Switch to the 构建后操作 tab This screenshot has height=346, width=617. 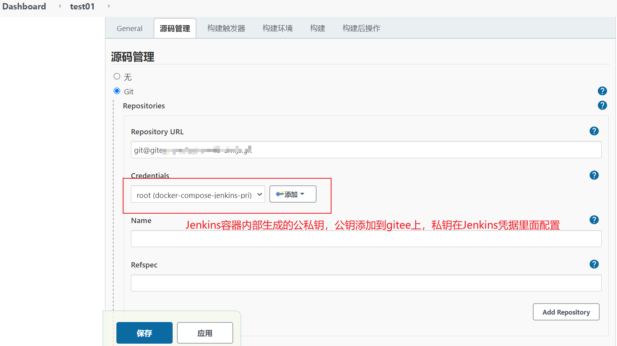click(361, 28)
